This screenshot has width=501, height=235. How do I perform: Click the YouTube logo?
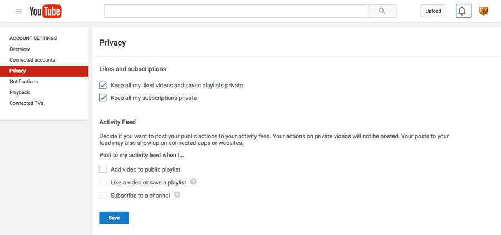click(46, 11)
